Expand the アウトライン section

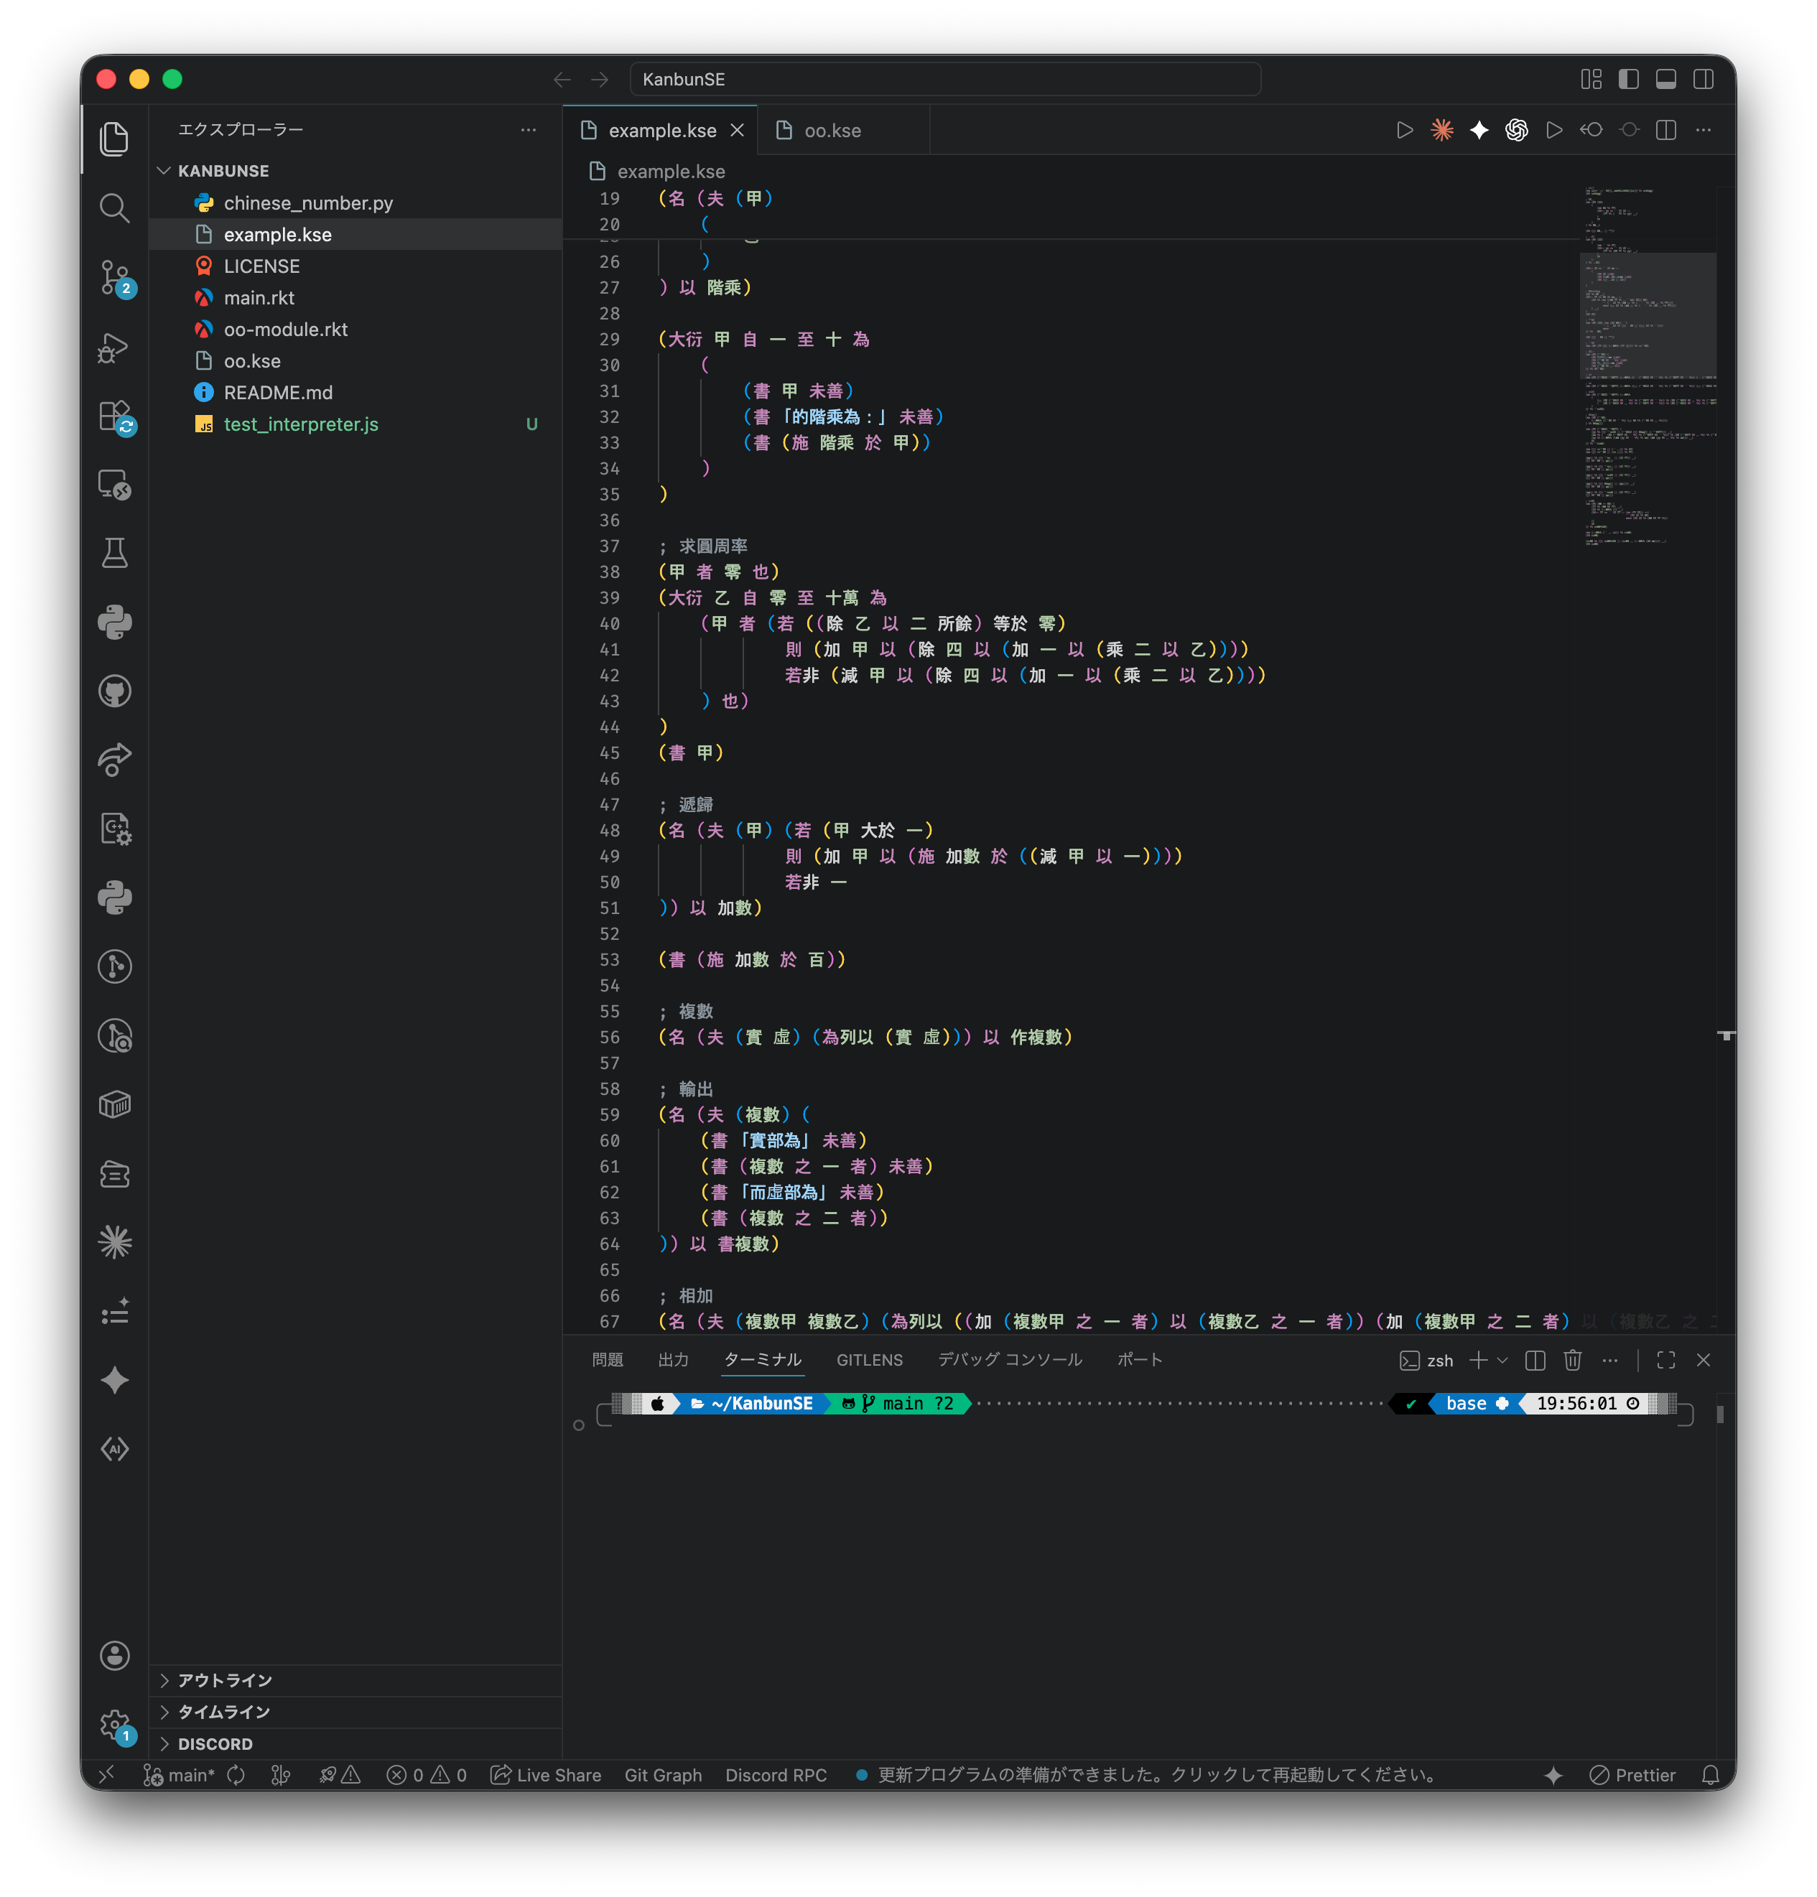356,1680
